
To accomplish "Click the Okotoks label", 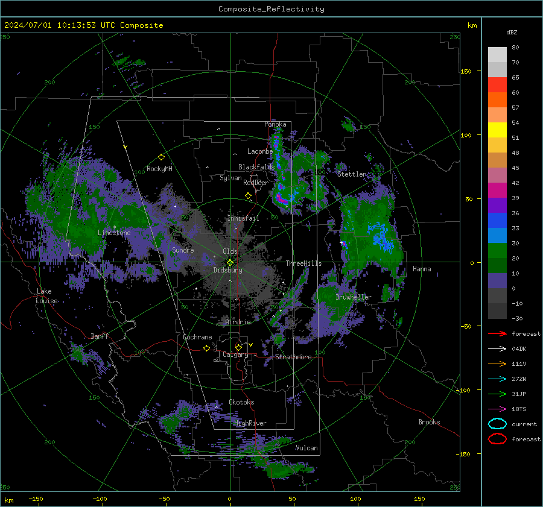I will 241,402.
